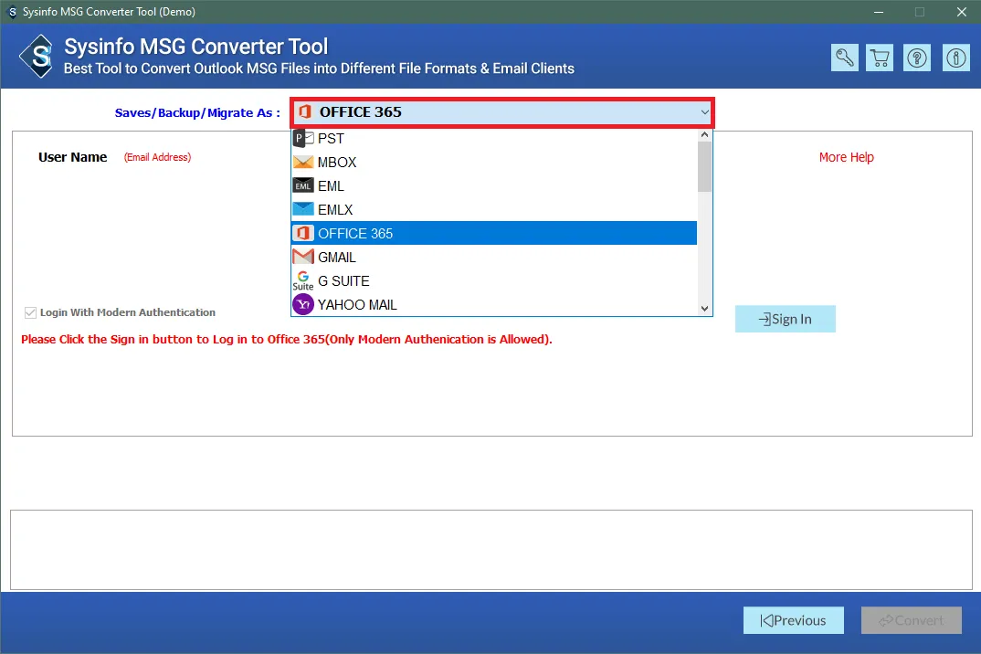Open the More Help link

pyautogui.click(x=846, y=157)
